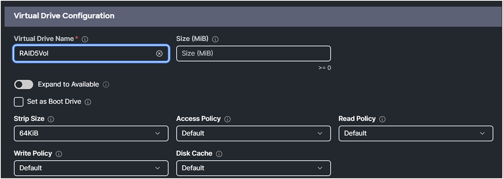This screenshot has width=503, height=179.
Task: Open the Strip Size dropdown showing 64KiB
Action: pos(91,133)
